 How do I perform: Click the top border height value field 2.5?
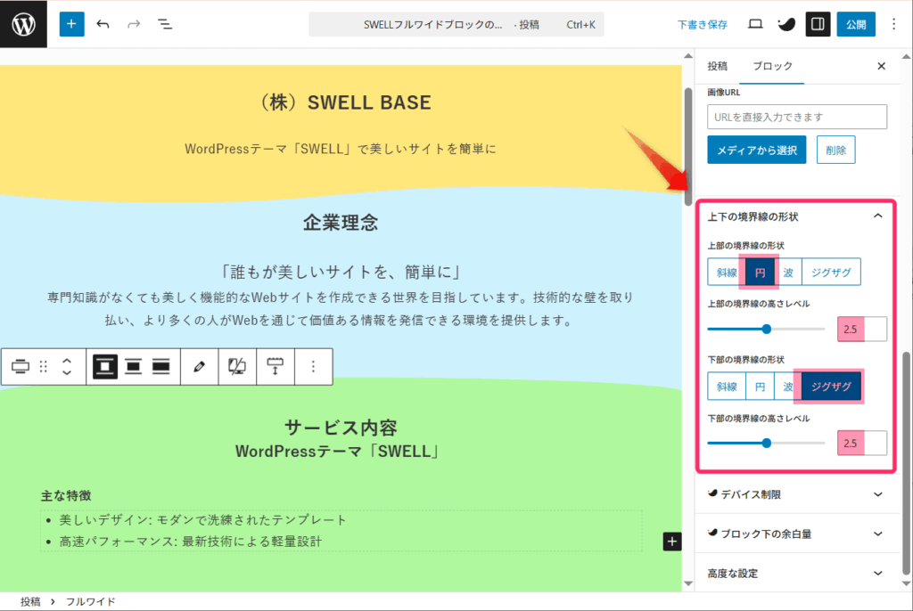tap(862, 330)
